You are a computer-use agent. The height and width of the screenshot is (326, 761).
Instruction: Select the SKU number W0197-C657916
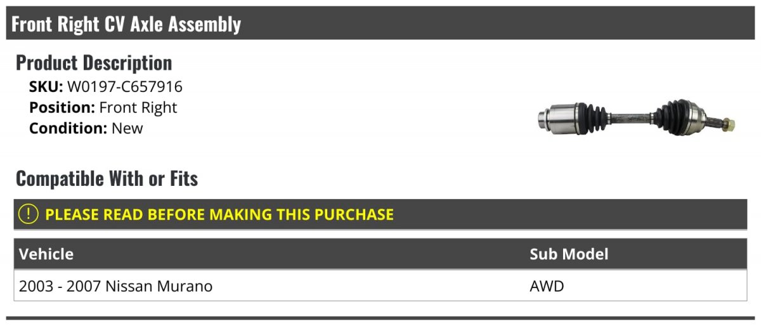(x=124, y=86)
